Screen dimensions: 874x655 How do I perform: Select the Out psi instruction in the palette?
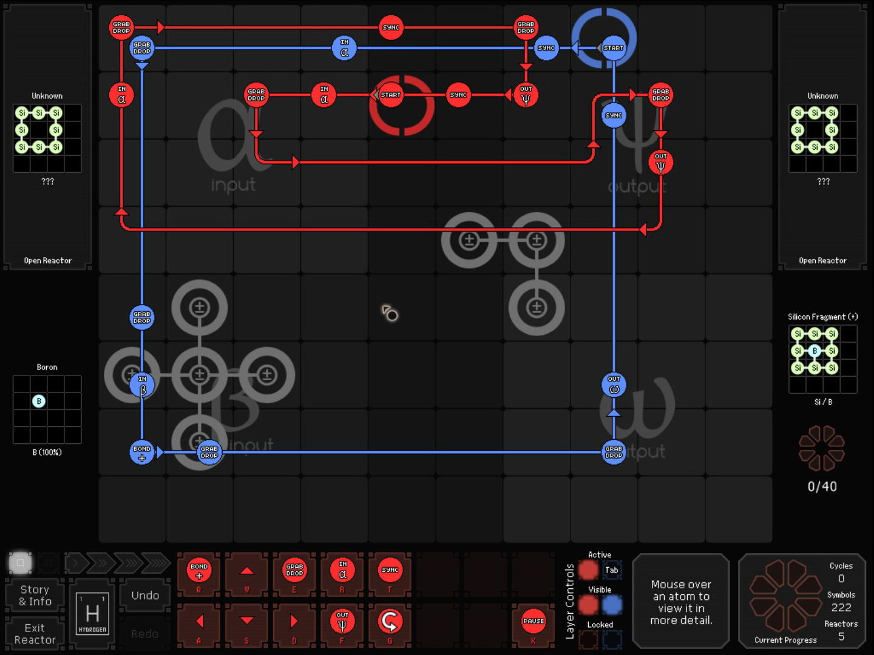[342, 622]
